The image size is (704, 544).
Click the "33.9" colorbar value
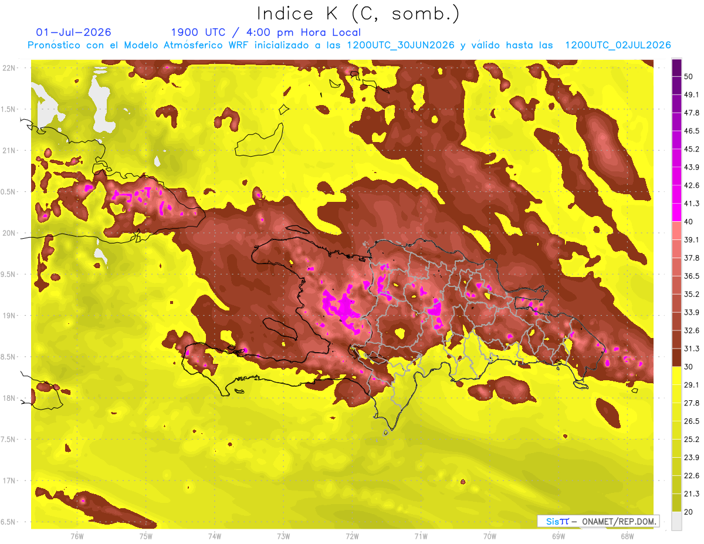692,312
